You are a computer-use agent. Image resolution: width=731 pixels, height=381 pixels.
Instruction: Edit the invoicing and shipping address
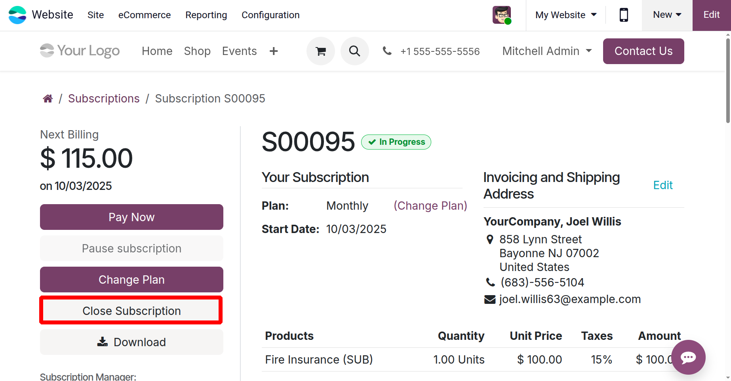click(x=662, y=185)
